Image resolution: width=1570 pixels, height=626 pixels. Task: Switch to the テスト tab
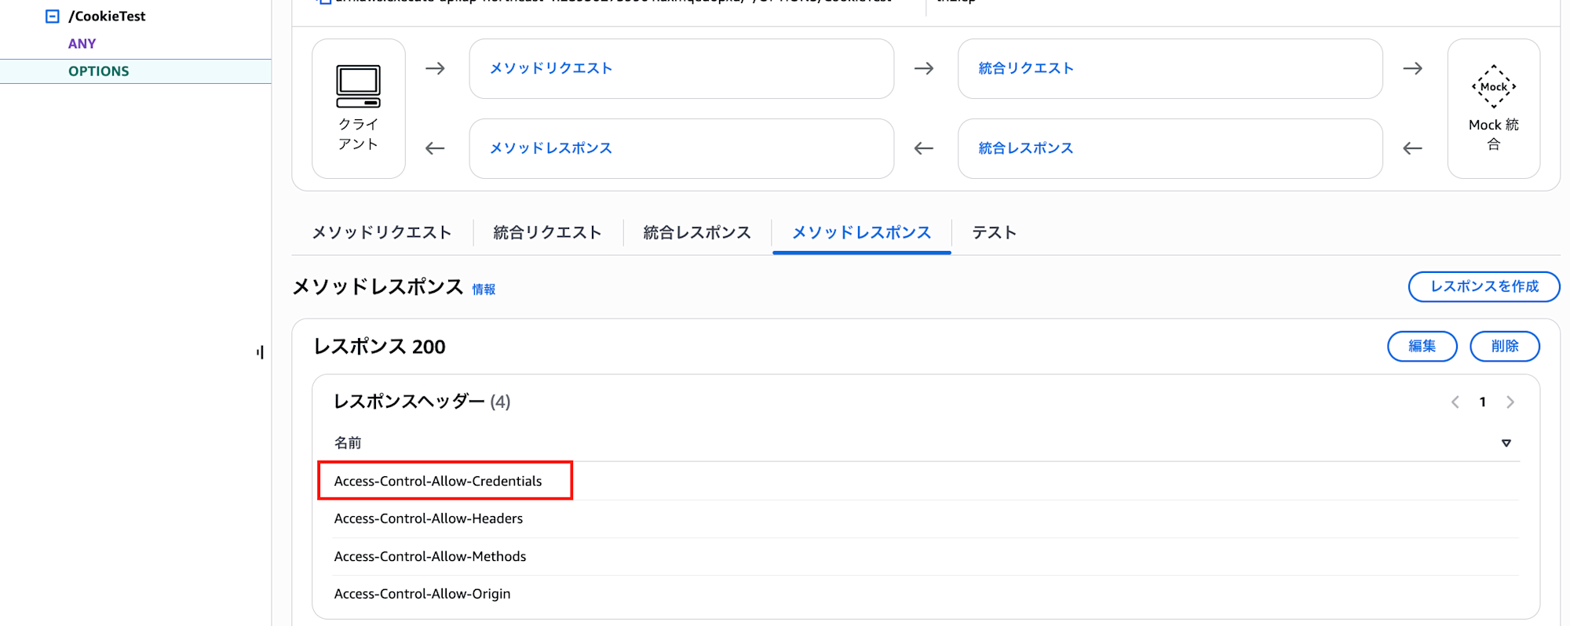click(994, 233)
